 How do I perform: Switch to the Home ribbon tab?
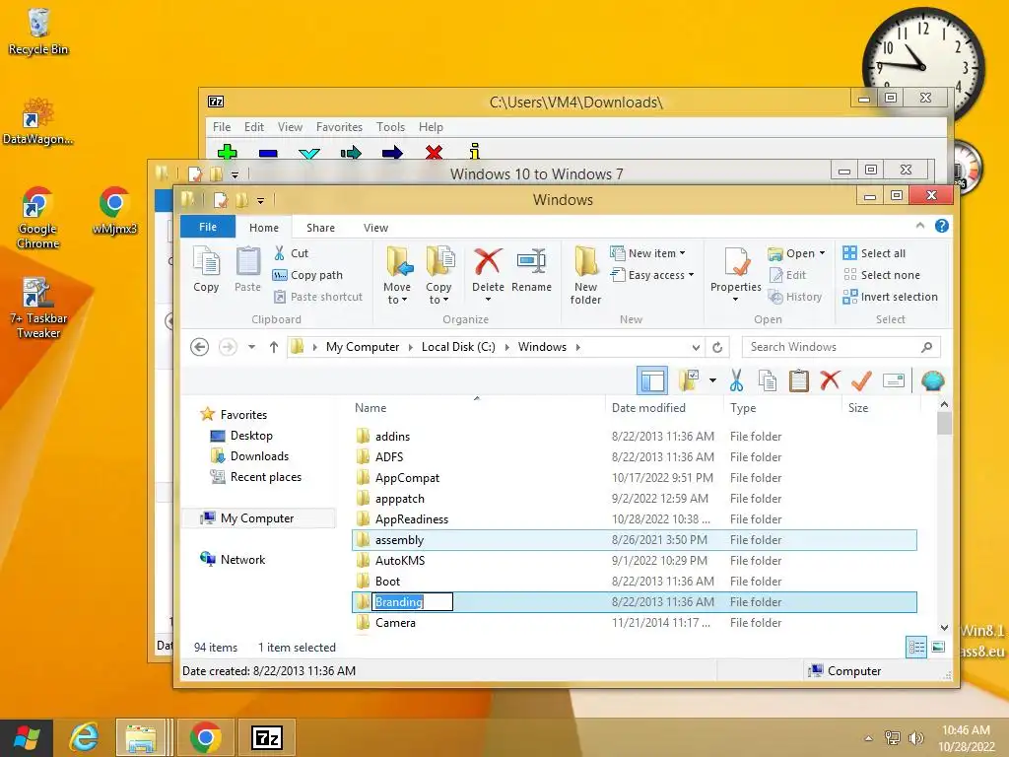click(264, 228)
